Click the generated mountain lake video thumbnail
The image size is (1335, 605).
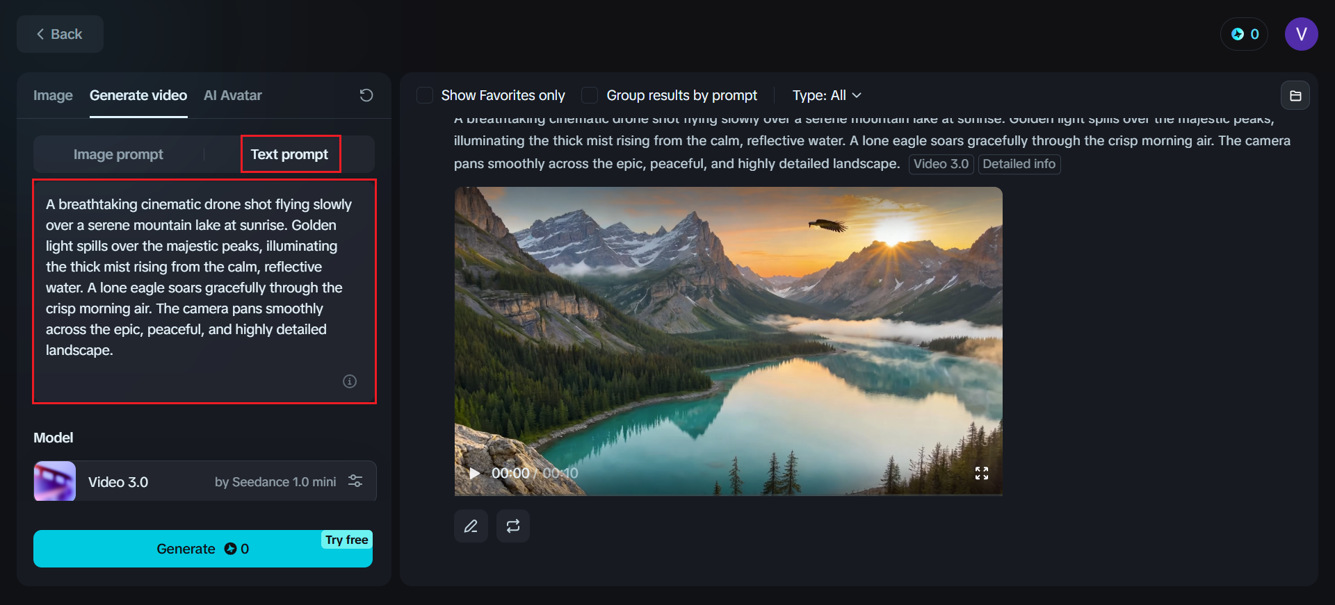click(728, 341)
